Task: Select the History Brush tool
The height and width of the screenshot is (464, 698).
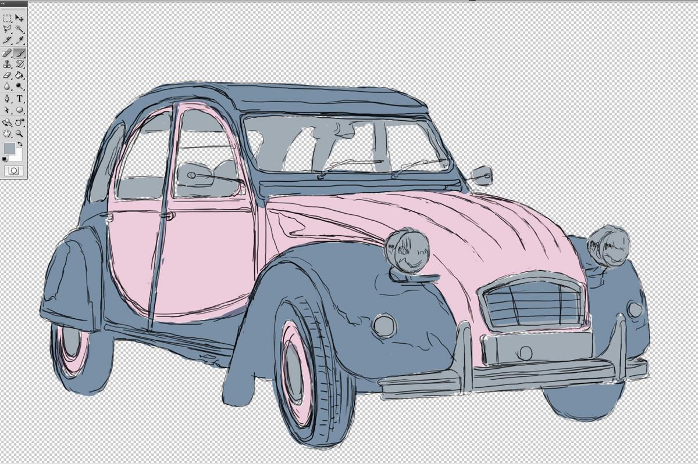Action: 19,64
